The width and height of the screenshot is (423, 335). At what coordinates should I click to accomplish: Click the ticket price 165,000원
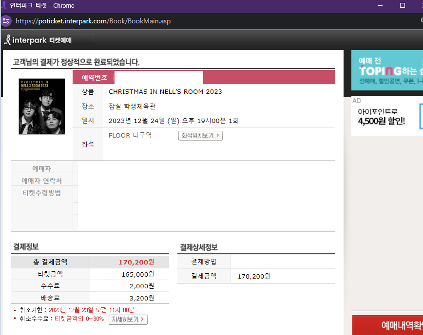(137, 274)
